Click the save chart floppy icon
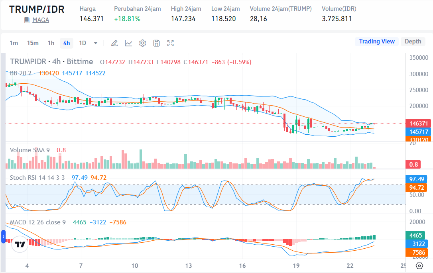Screen dimensions: 433x273 pyautogui.click(x=157, y=43)
